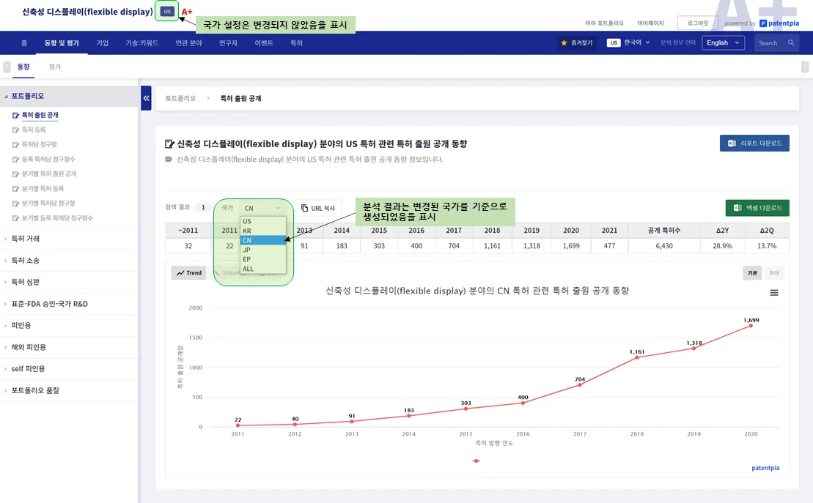Open the chart hamburger menu icon
The height and width of the screenshot is (503, 813).
click(774, 293)
